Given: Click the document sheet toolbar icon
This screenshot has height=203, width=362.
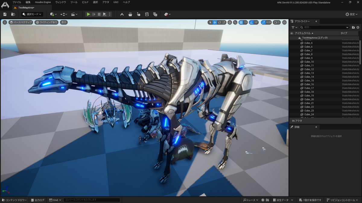Looking at the screenshot, I should pyautogui.click(x=147, y=14).
